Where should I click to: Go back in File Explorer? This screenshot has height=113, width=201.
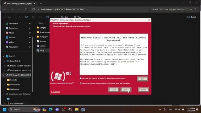click(x=5, y=9)
